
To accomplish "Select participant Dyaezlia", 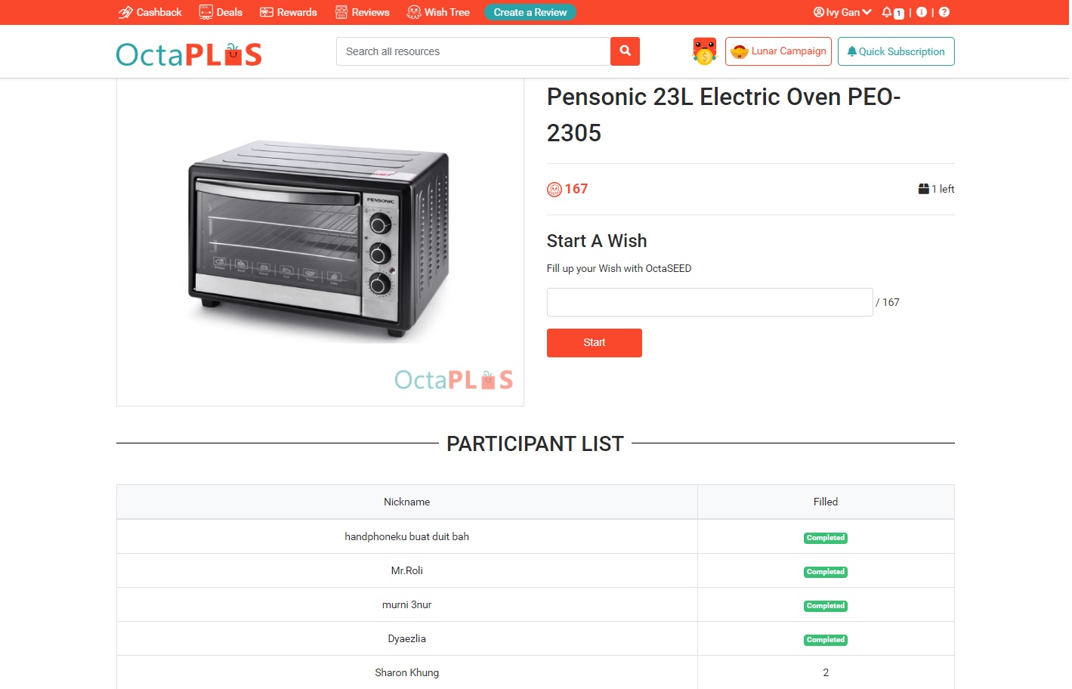I will 407,638.
